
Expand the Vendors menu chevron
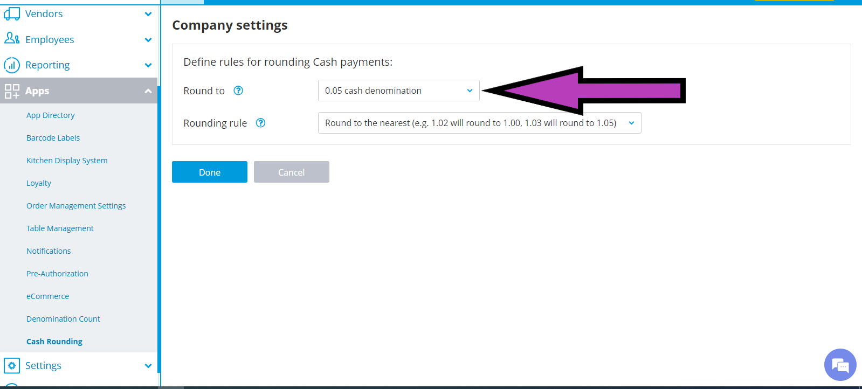148,14
